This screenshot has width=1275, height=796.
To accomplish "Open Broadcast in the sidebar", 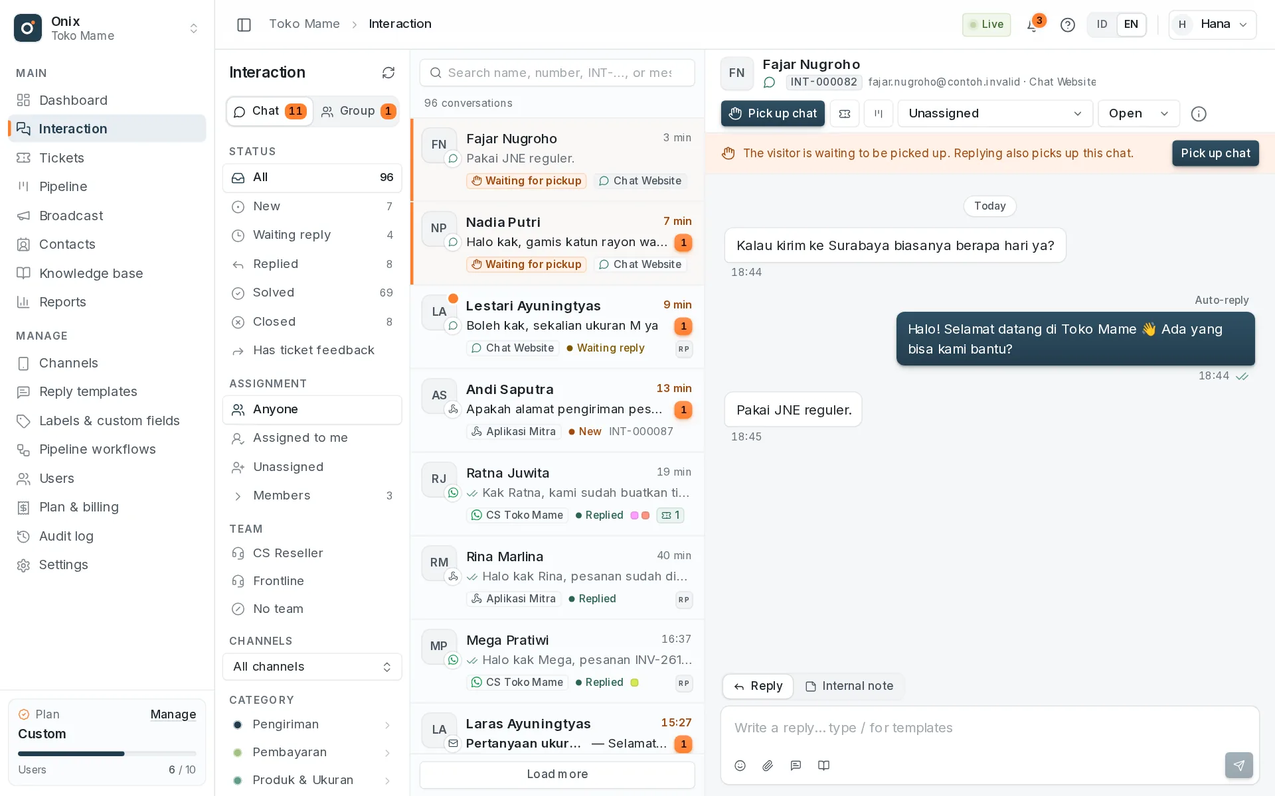I will pyautogui.click(x=107, y=216).
